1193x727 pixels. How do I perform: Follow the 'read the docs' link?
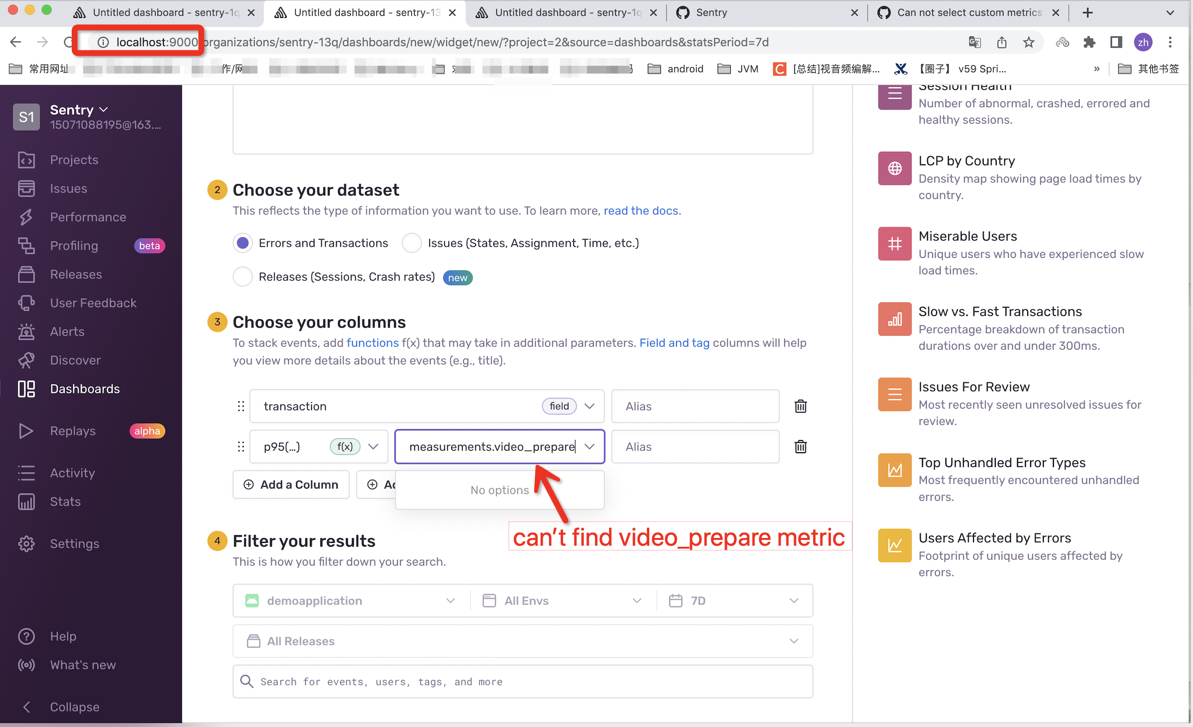tap(641, 210)
